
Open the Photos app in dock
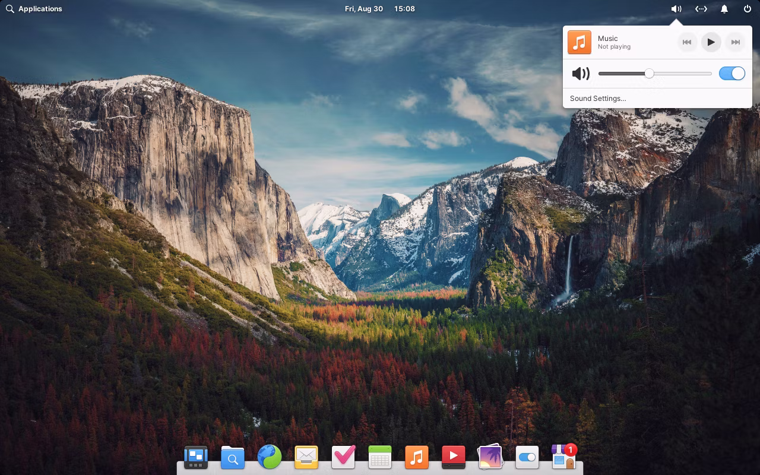point(490,457)
